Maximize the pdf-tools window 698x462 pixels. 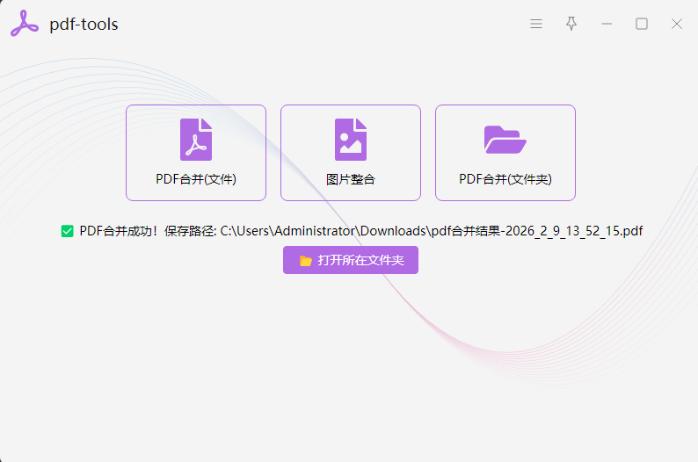click(x=642, y=24)
